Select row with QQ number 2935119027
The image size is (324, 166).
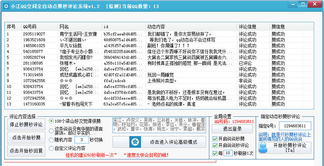(x=159, y=34)
